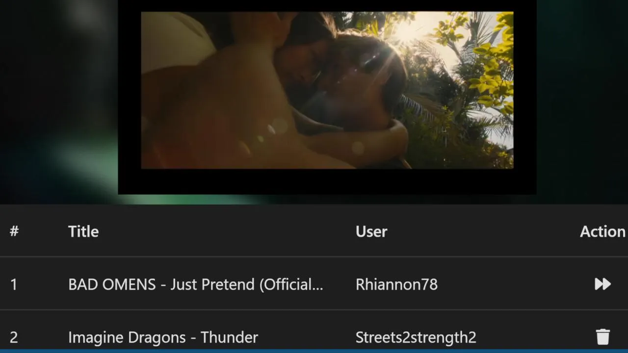
Task: Select the Title column header
Action: point(83,231)
